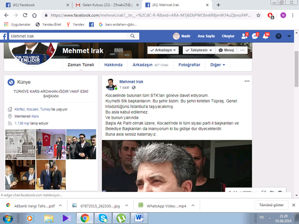
Task: Open the Facebook bookmark icon in bookmarks bar
Action: coord(91,24)
